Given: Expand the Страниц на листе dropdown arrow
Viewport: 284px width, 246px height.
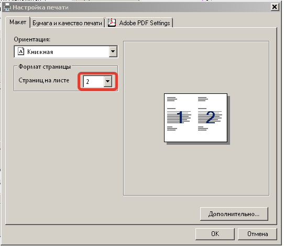Looking at the screenshot, I should click(108, 81).
